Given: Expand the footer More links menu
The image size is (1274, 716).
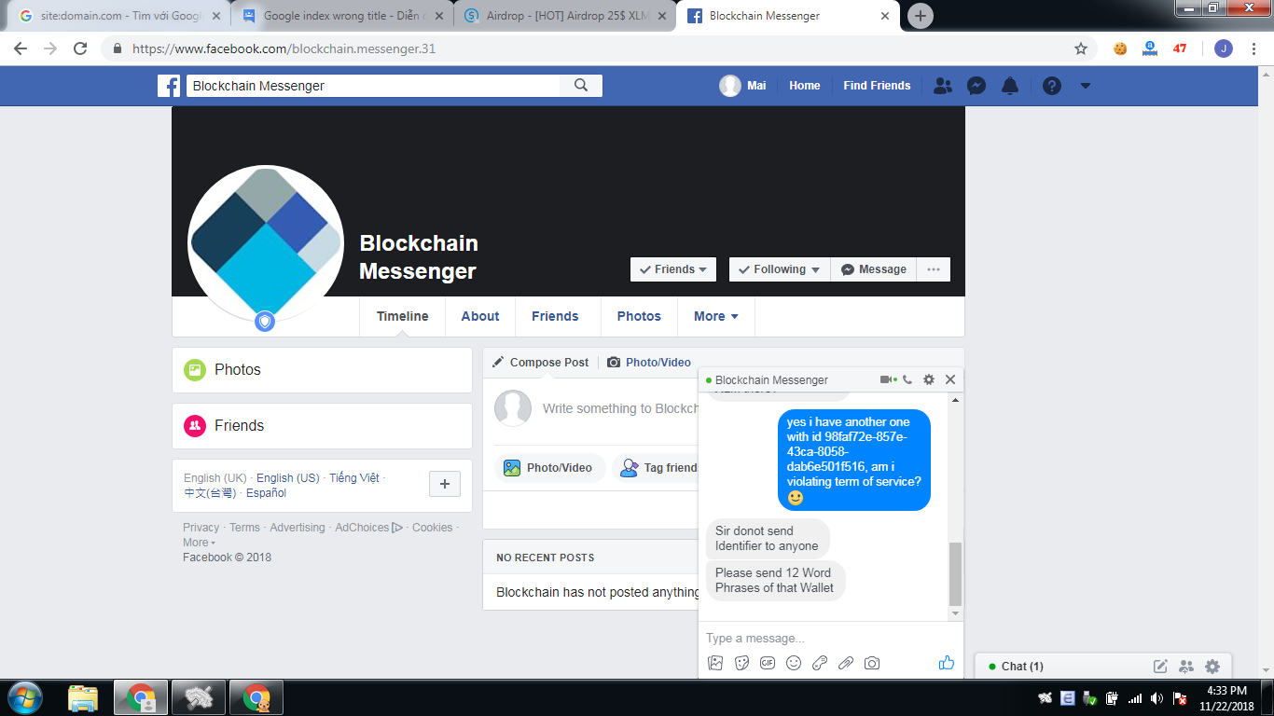Looking at the screenshot, I should pos(199,543).
